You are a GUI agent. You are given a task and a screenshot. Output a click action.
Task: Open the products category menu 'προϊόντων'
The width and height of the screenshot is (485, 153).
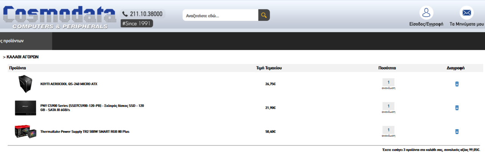[x=26, y=41]
